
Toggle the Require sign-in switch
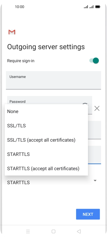(x=94, y=61)
